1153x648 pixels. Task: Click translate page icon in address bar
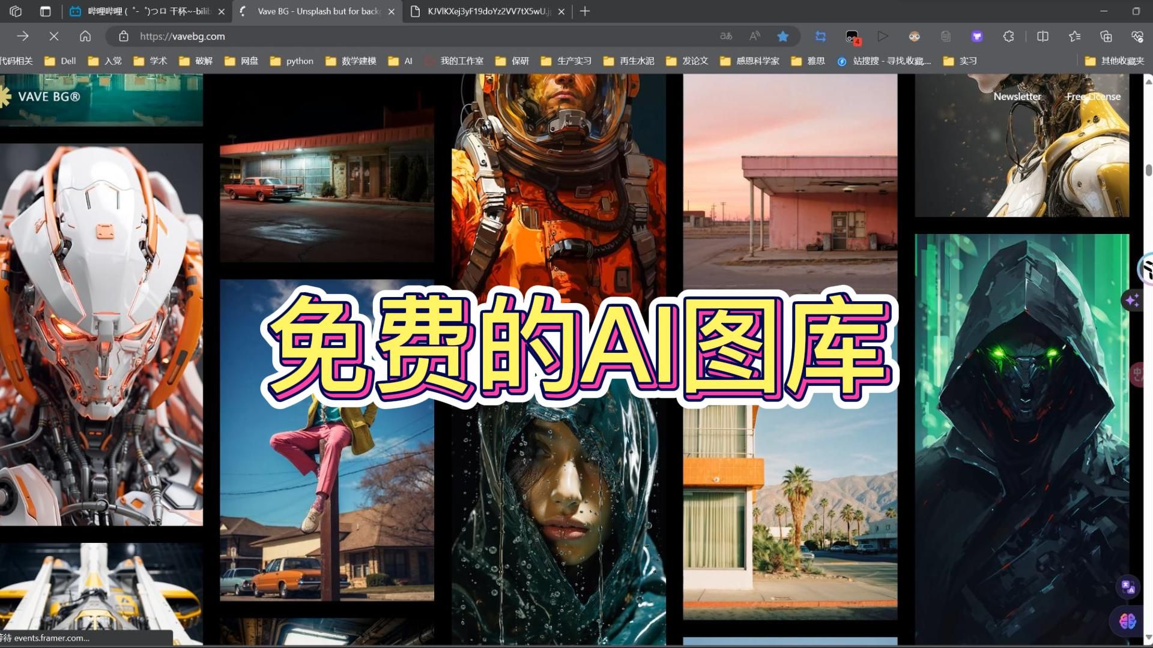click(x=726, y=37)
